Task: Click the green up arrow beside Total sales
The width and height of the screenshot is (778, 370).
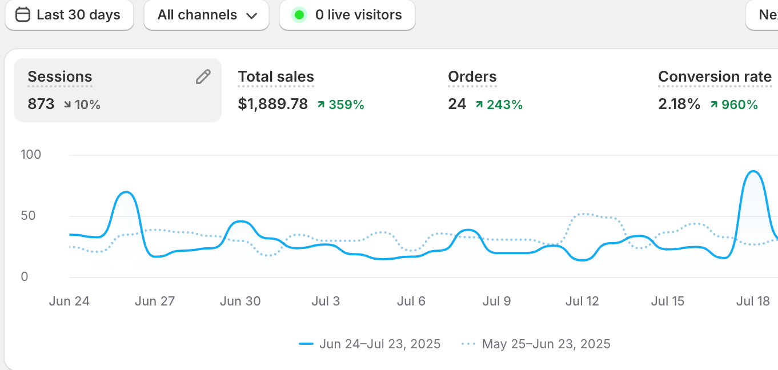Action: pyautogui.click(x=321, y=104)
